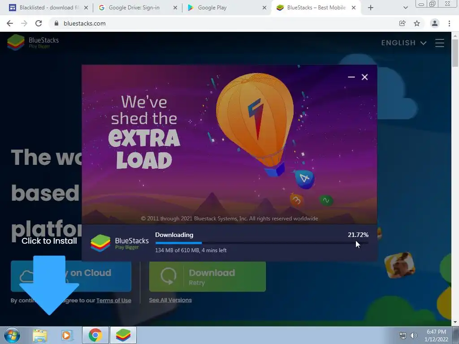Click the floating game thumbnail on right
Screen dimensions: 459x344
coord(399,265)
